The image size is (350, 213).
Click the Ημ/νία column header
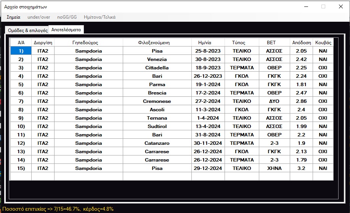coord(208,43)
